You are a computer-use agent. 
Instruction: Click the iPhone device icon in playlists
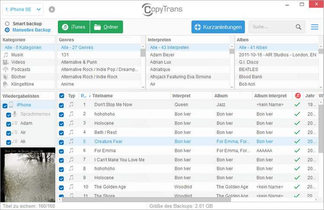(x=11, y=105)
